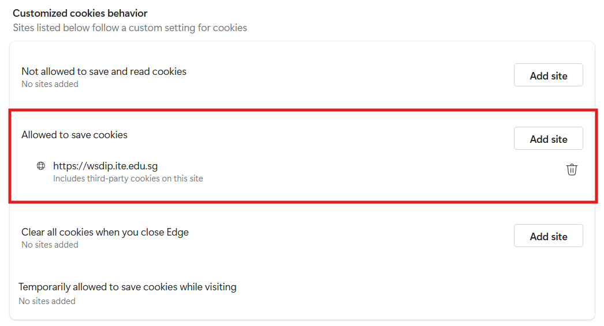The image size is (604, 326).
Task: Click 'No sites added' under Not allowed section
Action: (50, 84)
